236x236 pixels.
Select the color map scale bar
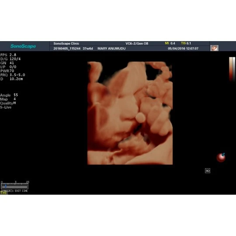232,69
